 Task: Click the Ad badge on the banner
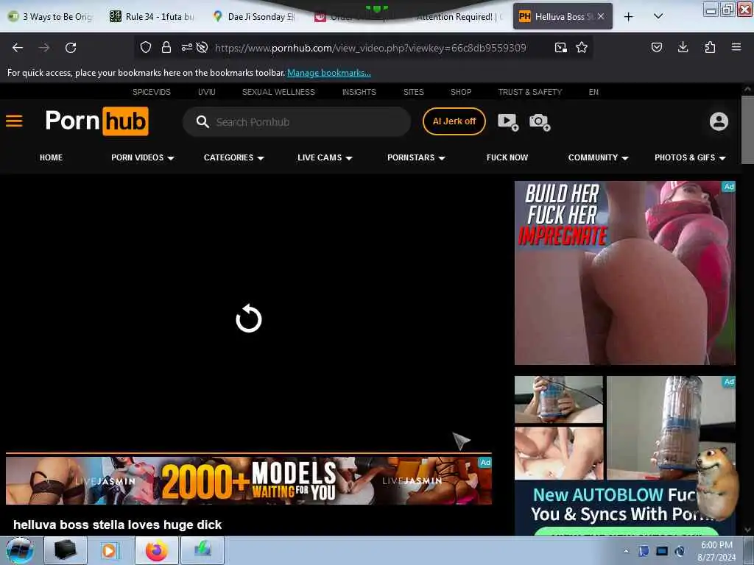click(x=485, y=462)
